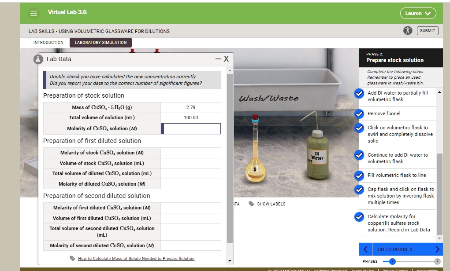Click the Molarity of CuSO4 solution input field
Screen dimensions: 450x271
point(191,128)
